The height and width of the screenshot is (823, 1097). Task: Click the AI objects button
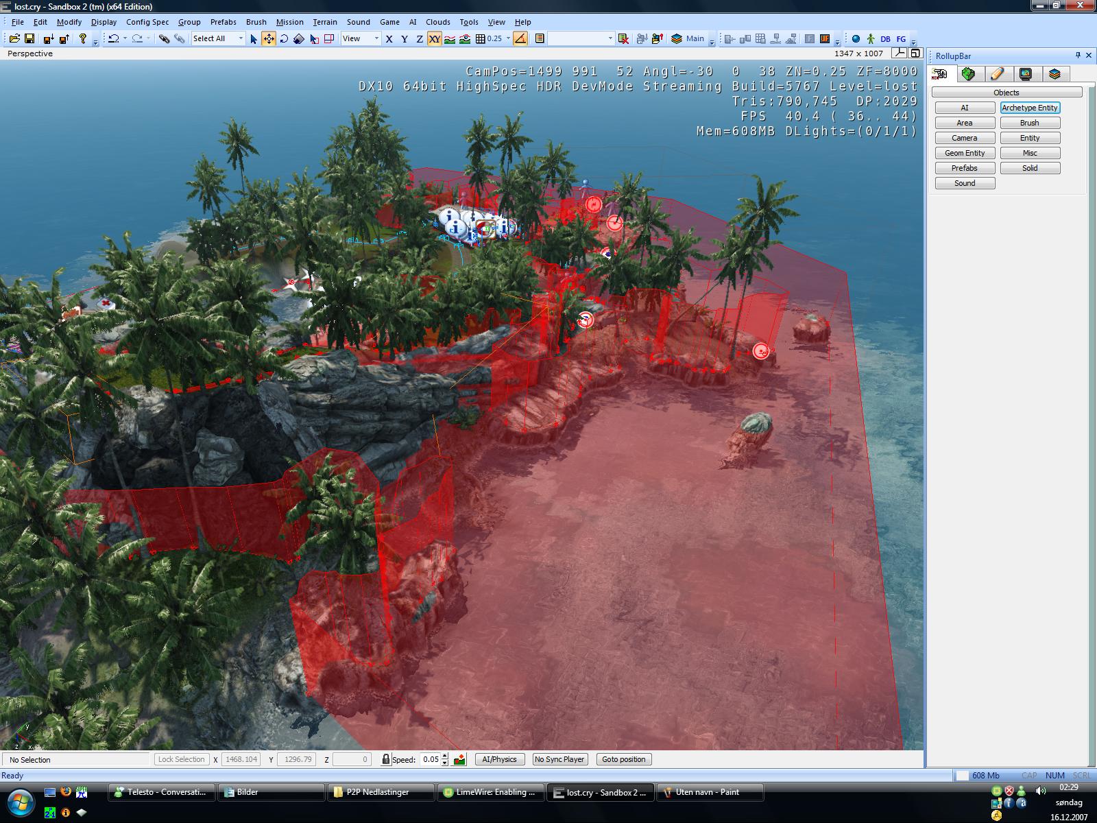[965, 108]
